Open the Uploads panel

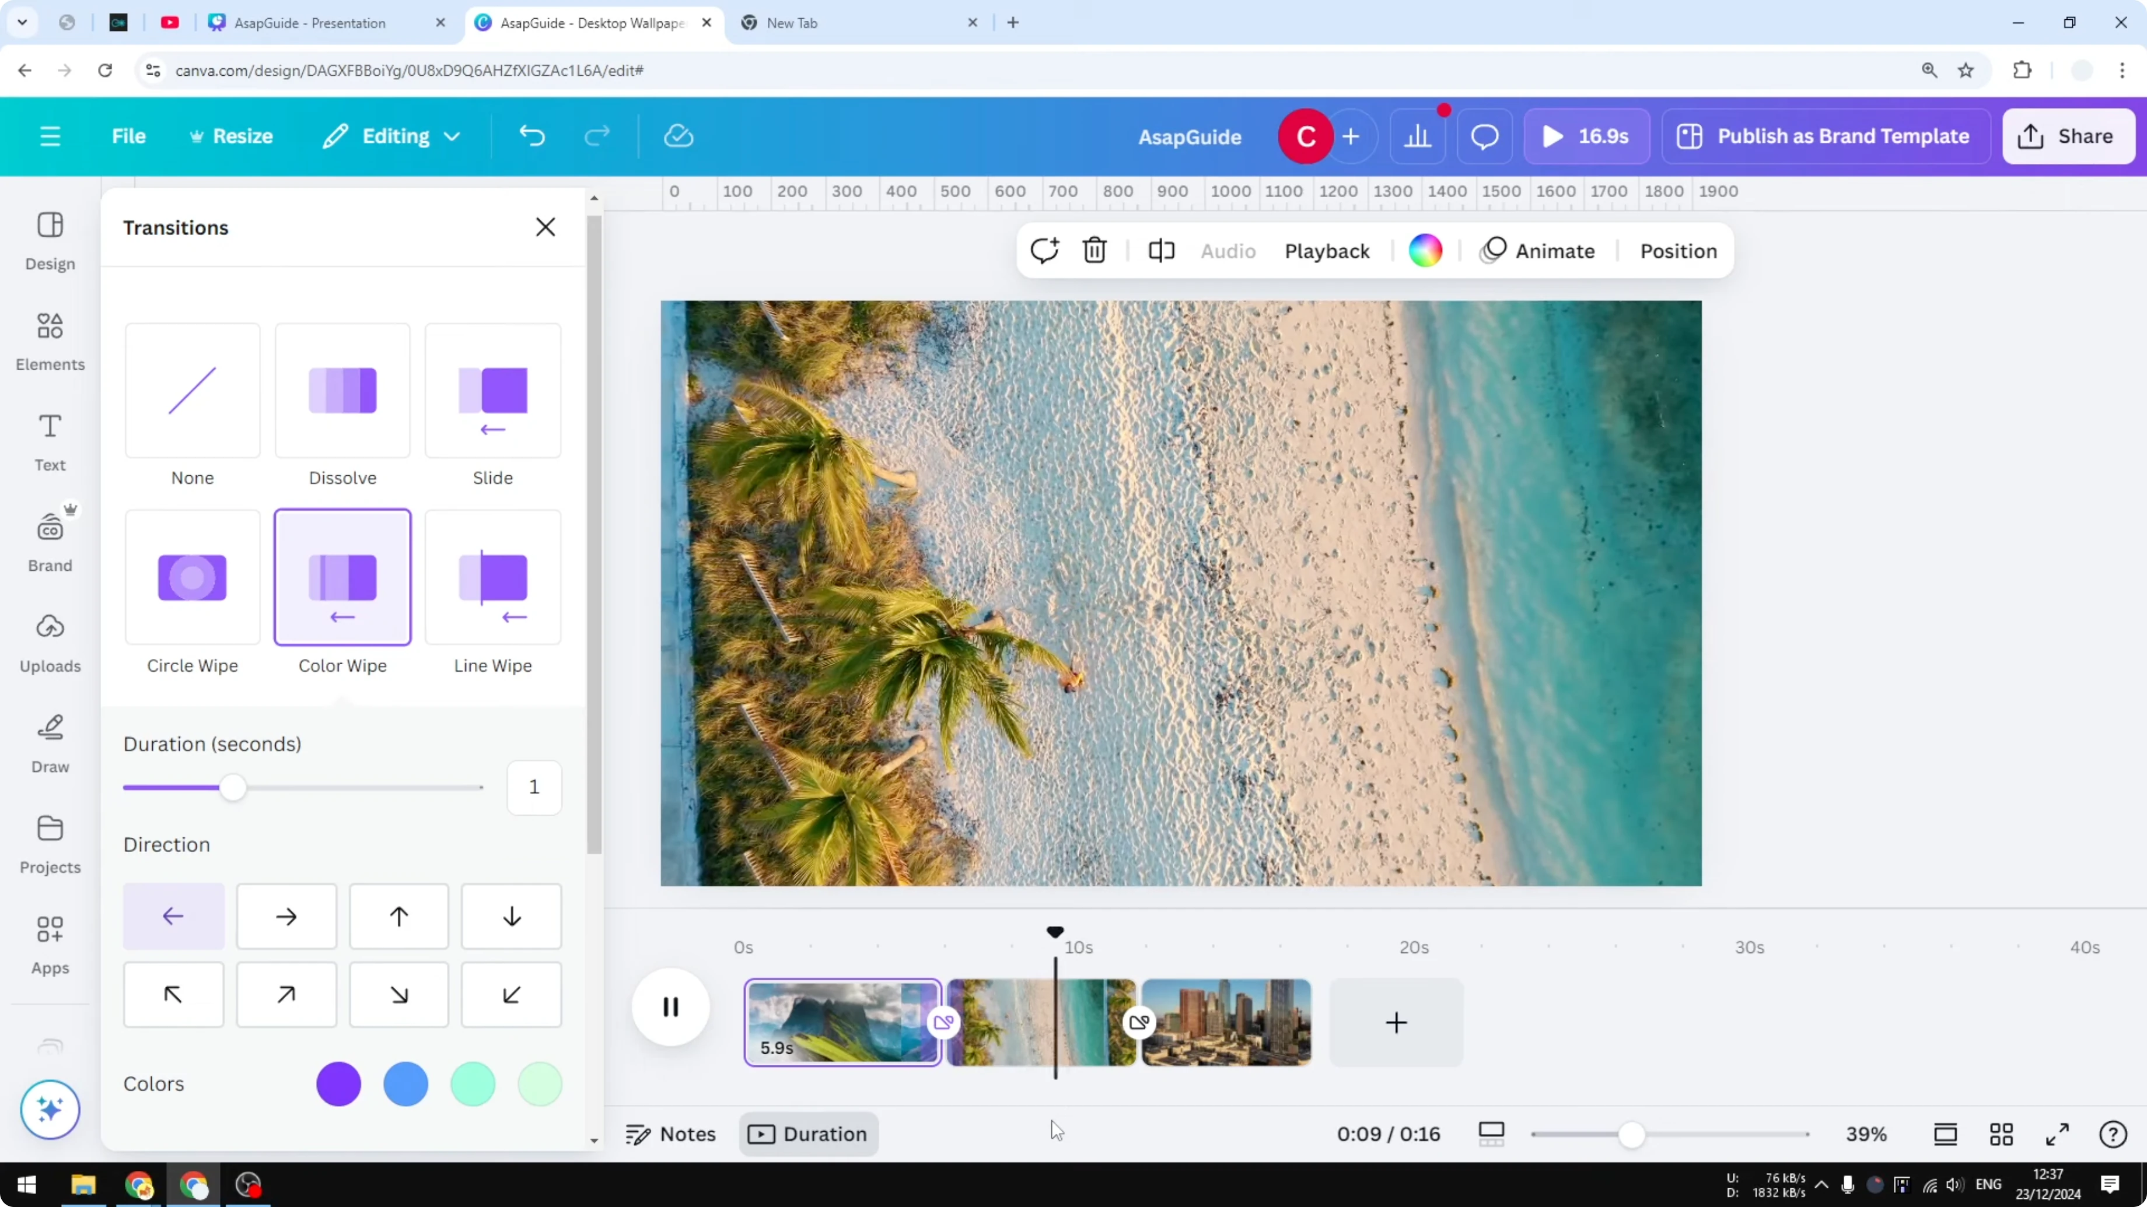(49, 641)
